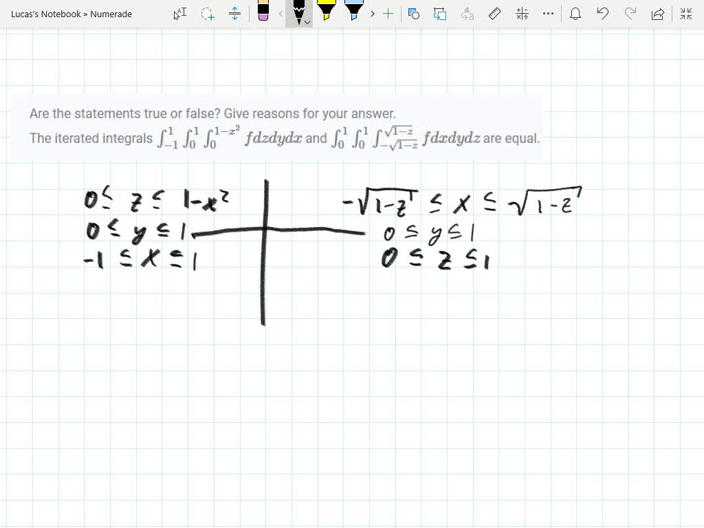Toggle the collapse view icon

coord(686,14)
